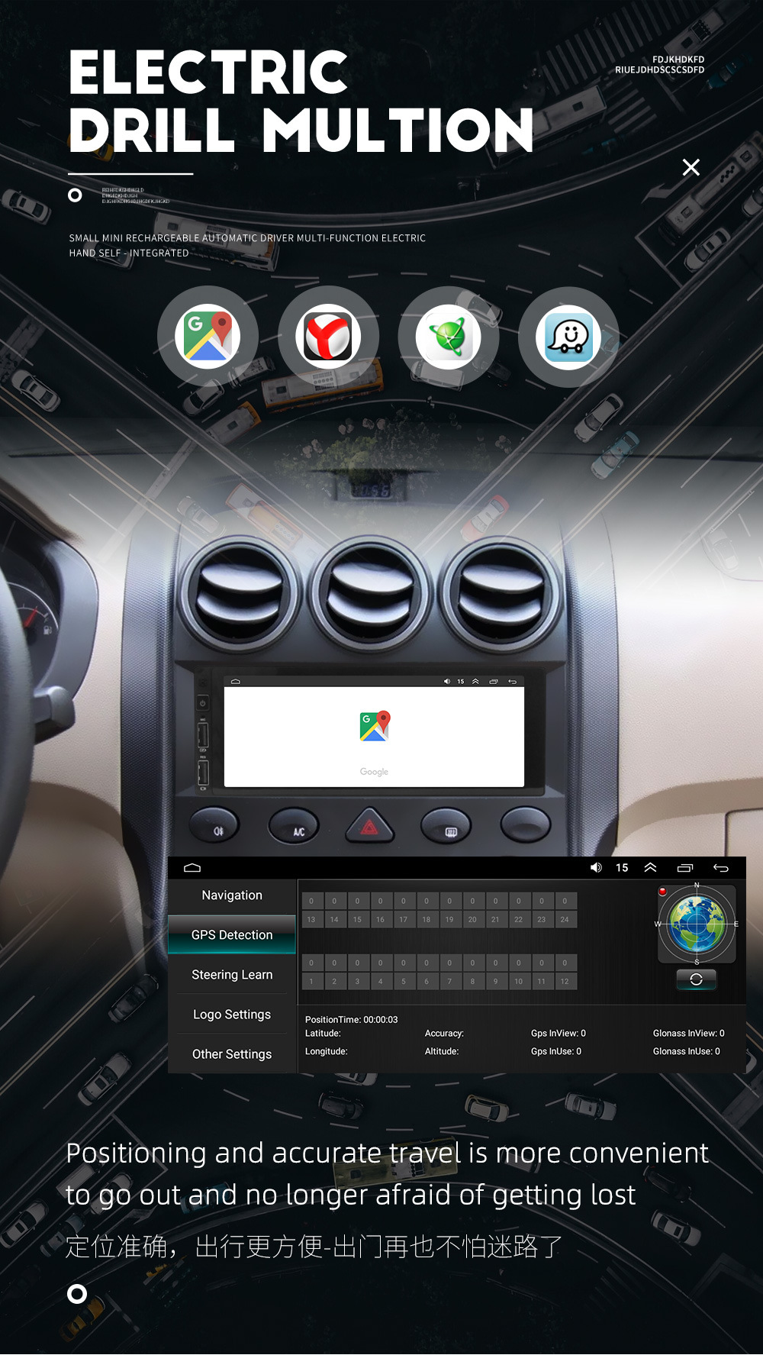
Task: Select the Navigation menu item
Action: 232,895
